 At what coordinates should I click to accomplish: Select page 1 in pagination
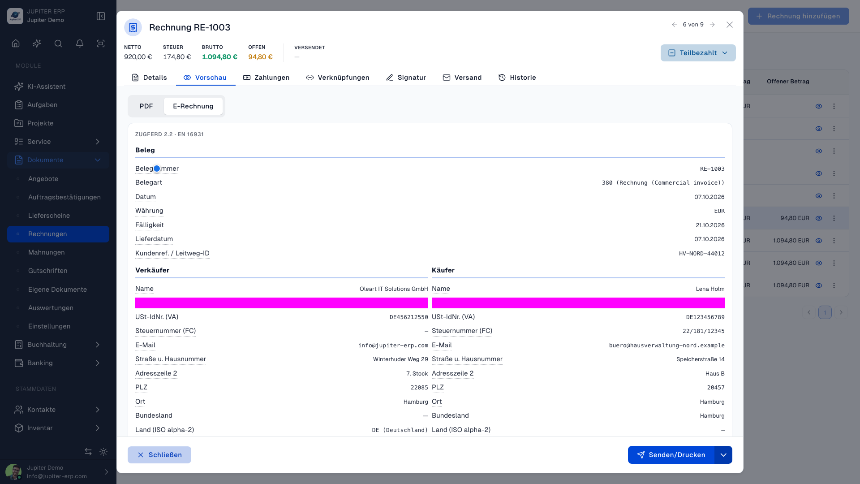coord(825,312)
